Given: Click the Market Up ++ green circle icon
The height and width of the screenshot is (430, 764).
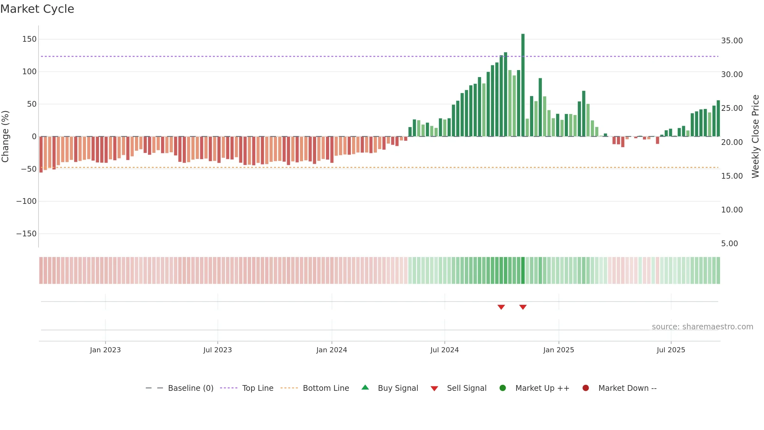Looking at the screenshot, I should 503,388.
